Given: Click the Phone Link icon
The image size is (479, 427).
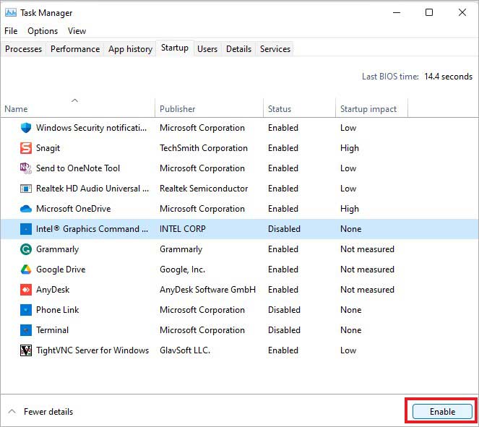Looking at the screenshot, I should click(x=26, y=310).
